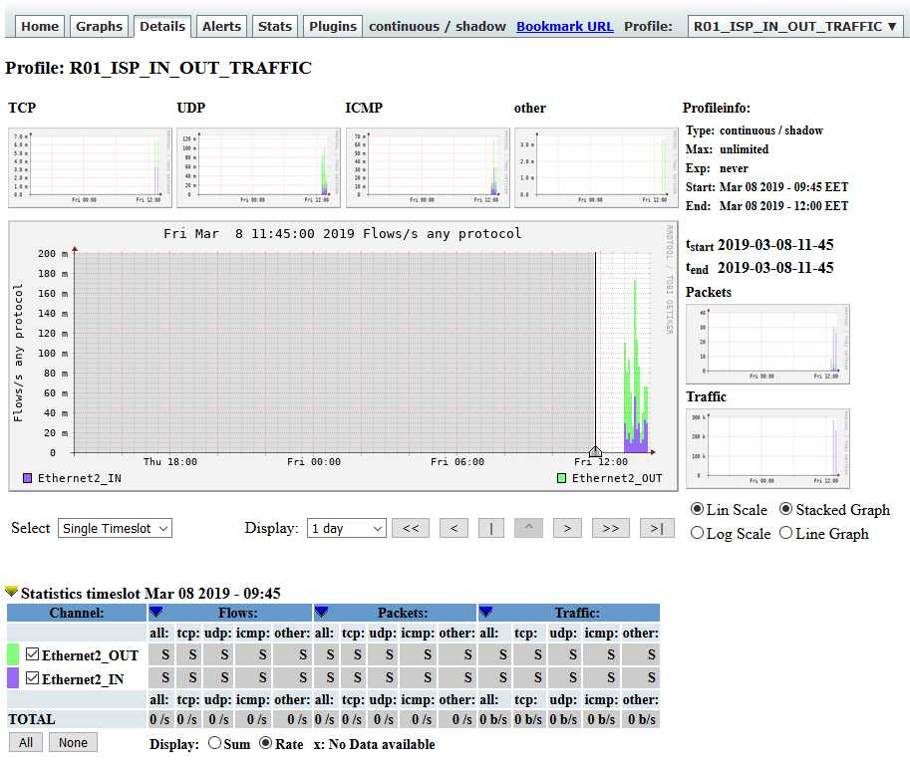The height and width of the screenshot is (766, 910).
Task: Select Lin Scale radio button
Action: click(x=697, y=509)
